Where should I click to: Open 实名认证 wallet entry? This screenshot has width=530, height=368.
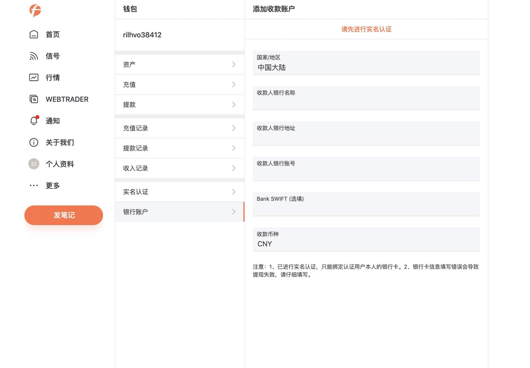(x=180, y=192)
